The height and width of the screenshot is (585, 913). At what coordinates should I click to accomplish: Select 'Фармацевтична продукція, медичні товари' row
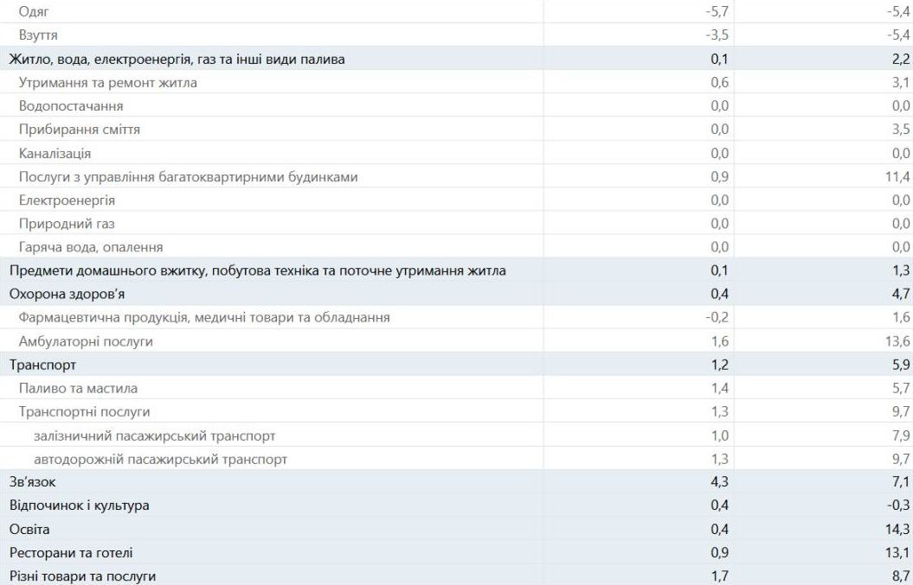tap(204, 317)
